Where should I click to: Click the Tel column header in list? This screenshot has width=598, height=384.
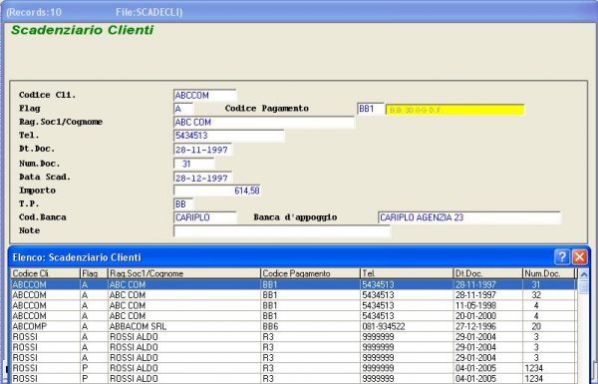click(x=407, y=273)
